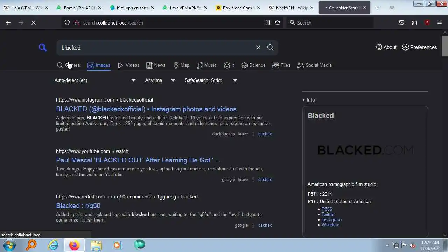Screen dimensions: 448x252
Task: Launch Internet Explorer from taskbar
Action: coord(53,245)
